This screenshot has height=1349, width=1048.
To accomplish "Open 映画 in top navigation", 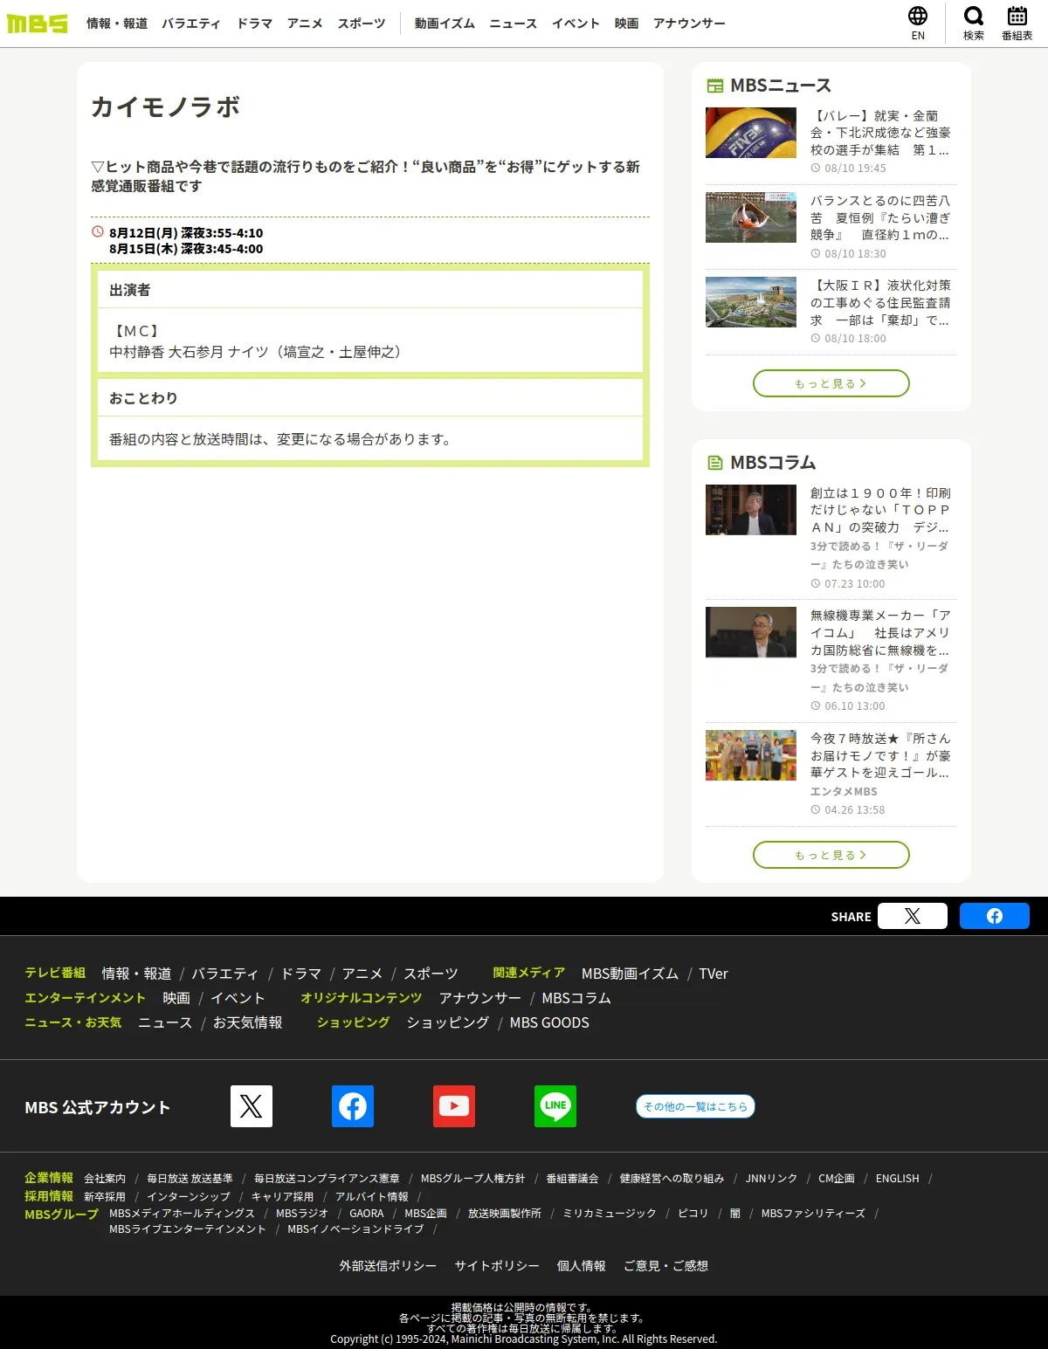I will (626, 24).
